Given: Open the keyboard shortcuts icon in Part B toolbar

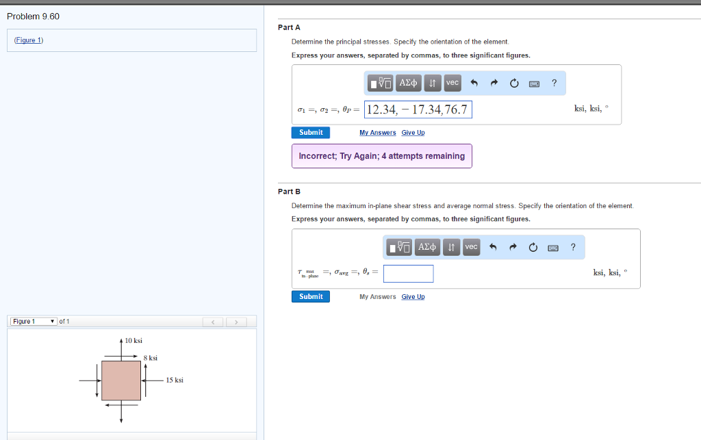Looking at the screenshot, I should (x=552, y=246).
